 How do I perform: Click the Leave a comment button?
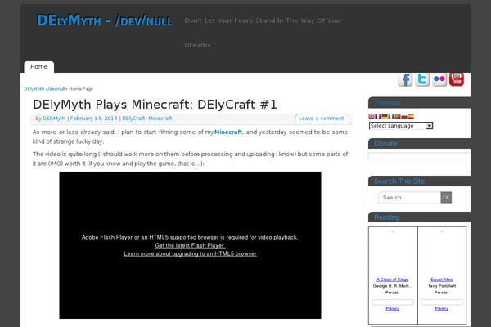(322, 119)
